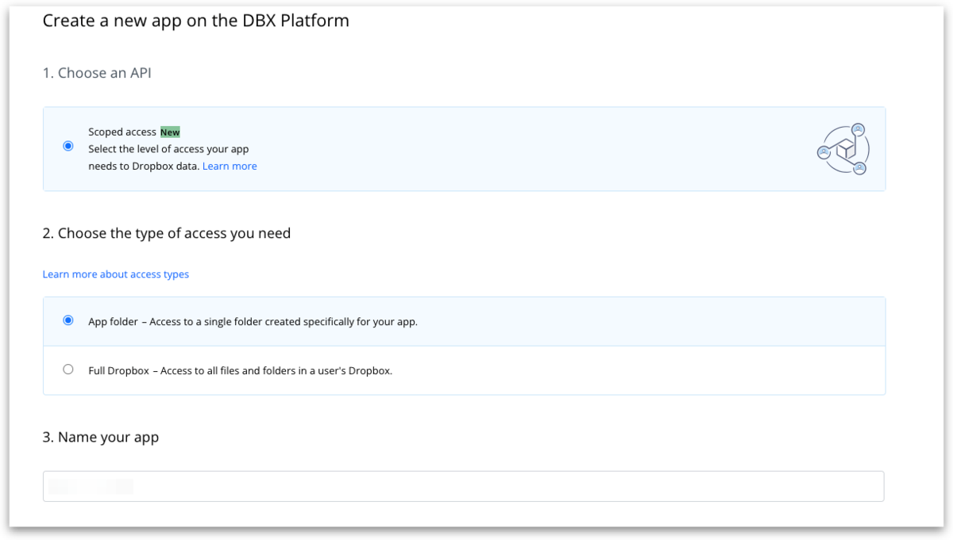The image size is (953, 540).
Task: Click the blurred placeholder text in name field
Action: point(91,486)
